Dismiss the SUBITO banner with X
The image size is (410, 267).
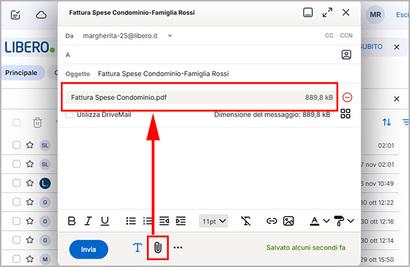click(396, 47)
